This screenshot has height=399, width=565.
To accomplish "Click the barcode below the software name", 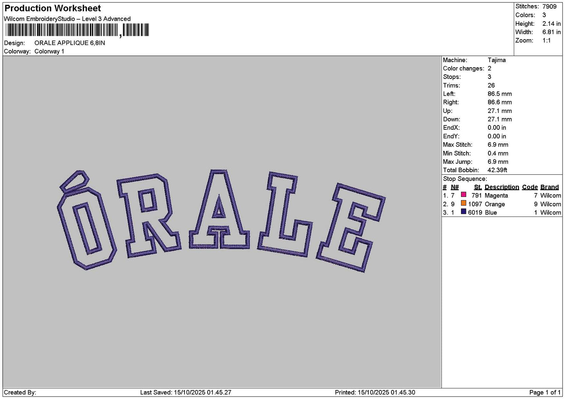I will (77, 30).
